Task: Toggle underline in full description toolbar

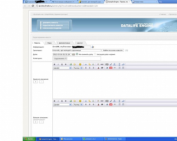Action: (62, 101)
